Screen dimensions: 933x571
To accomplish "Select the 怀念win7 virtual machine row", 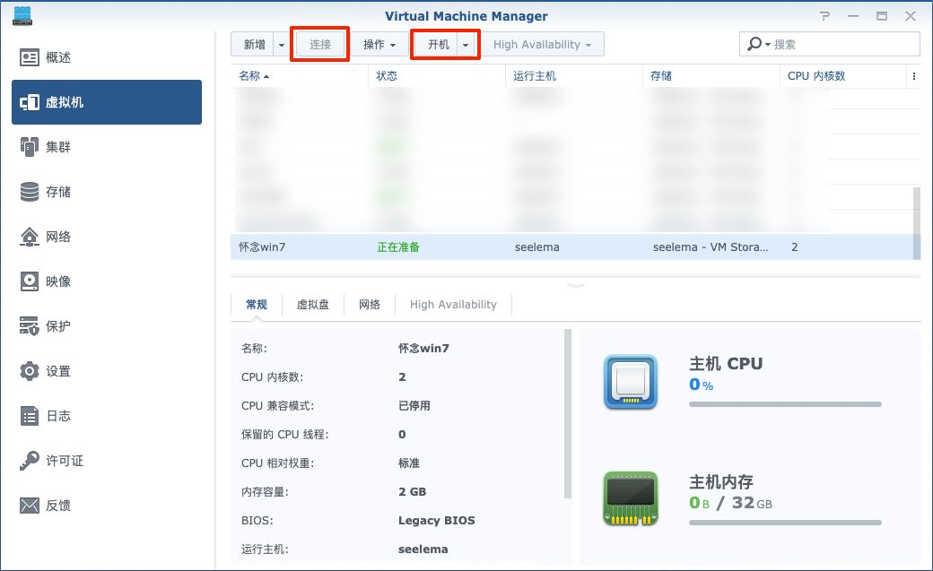I will click(x=571, y=247).
